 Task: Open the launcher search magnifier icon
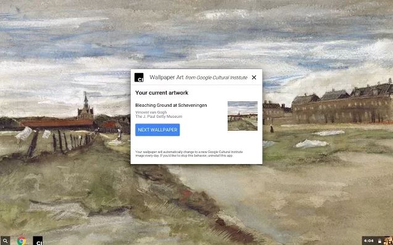[6, 241]
